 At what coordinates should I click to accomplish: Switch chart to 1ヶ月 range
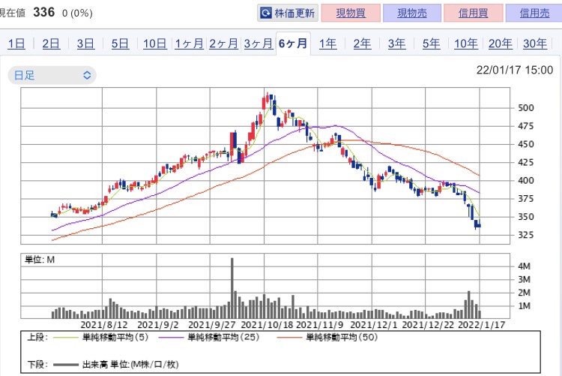(x=190, y=44)
